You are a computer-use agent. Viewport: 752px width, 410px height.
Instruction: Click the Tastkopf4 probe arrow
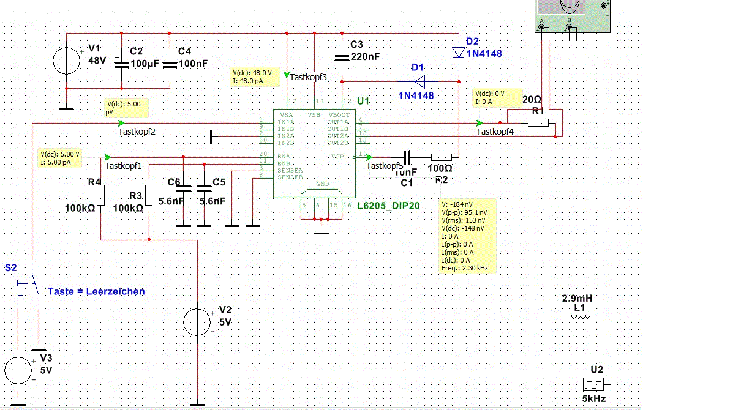coord(479,122)
